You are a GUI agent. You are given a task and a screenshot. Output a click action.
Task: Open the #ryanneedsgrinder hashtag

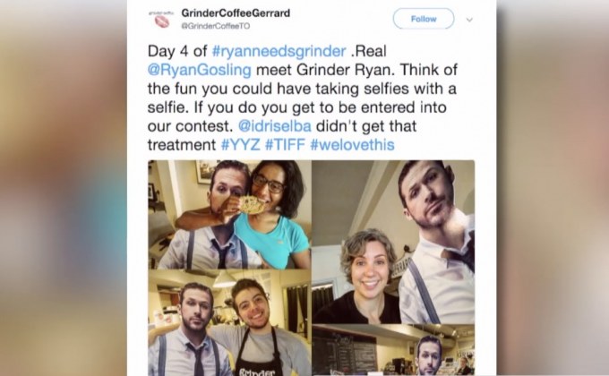click(x=279, y=51)
